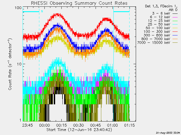
Task: Select the '800 - 7000 keV' legend label
Action: coord(156,39)
